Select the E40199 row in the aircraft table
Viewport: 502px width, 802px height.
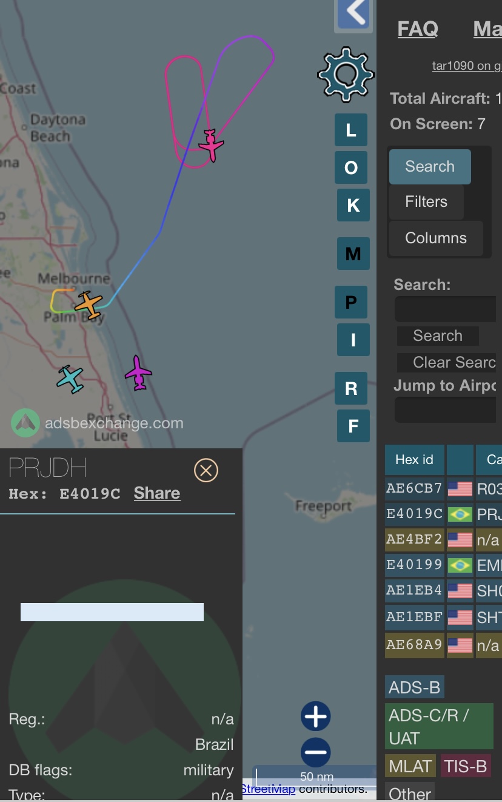tap(443, 565)
